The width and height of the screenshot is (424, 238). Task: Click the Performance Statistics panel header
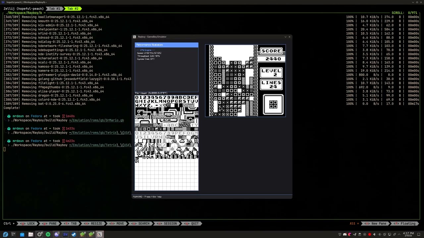point(167,45)
